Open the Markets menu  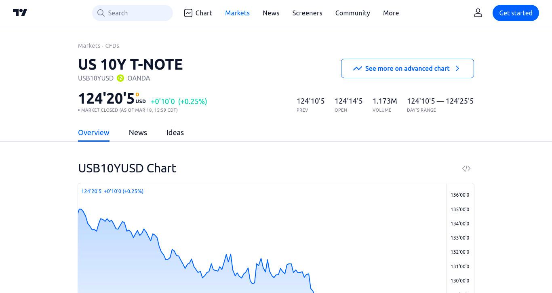pyautogui.click(x=237, y=13)
